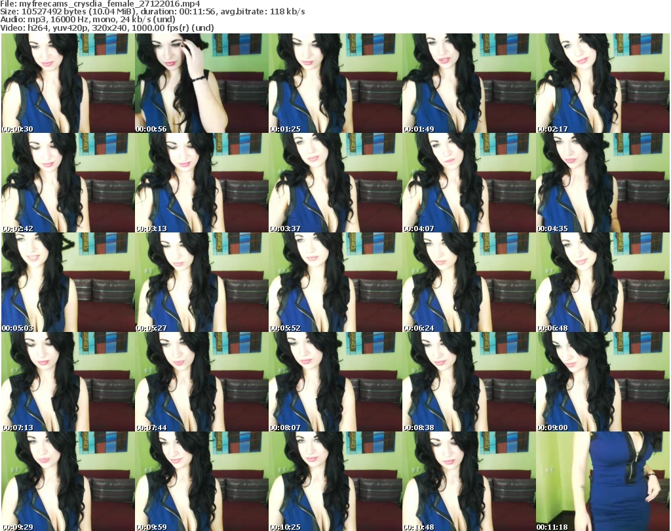This screenshot has width=671, height=531.
Task: Choose the frame marked 00:08:38
Action: [x=469, y=382]
